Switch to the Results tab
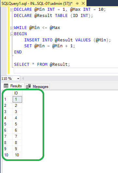 (x=13, y=86)
